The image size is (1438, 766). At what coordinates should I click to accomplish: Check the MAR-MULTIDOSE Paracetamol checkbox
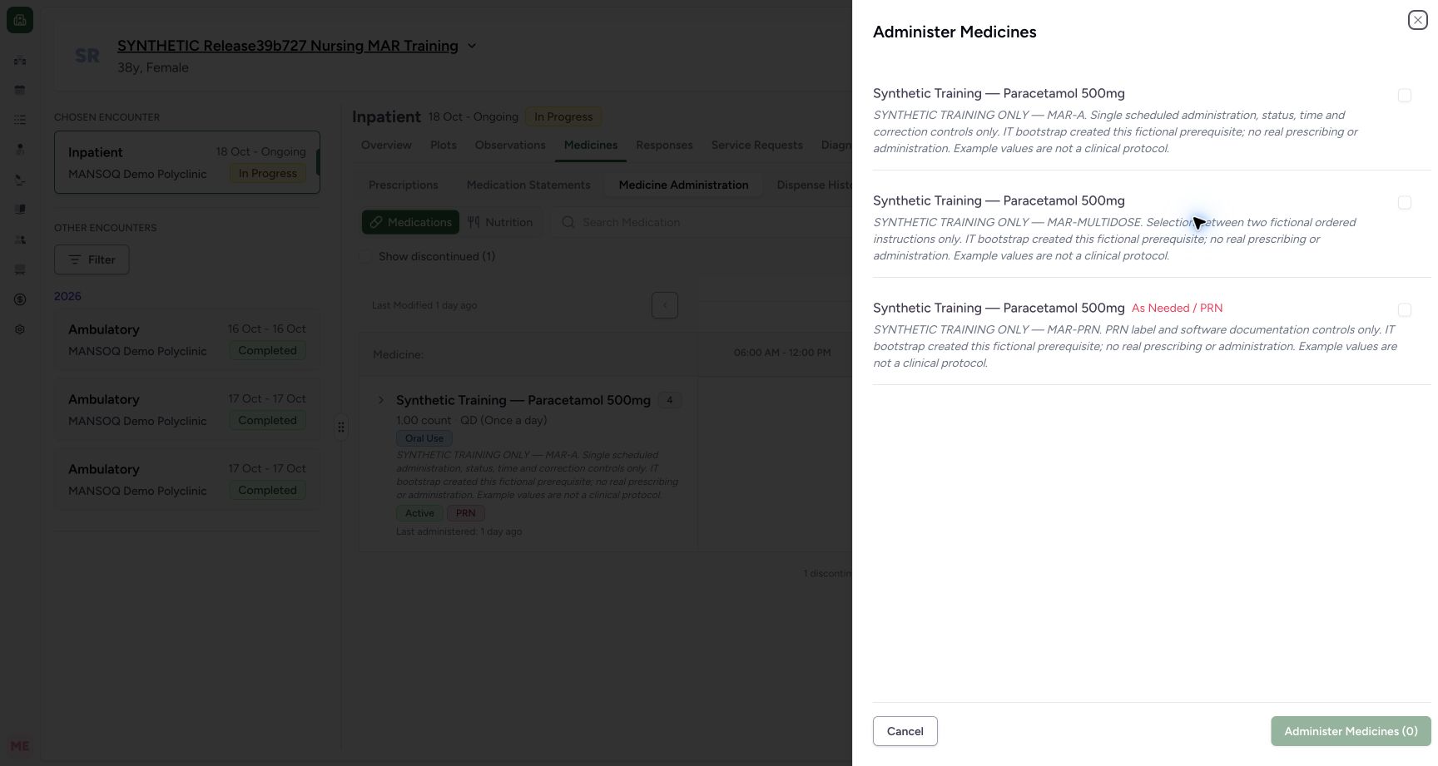(1405, 203)
